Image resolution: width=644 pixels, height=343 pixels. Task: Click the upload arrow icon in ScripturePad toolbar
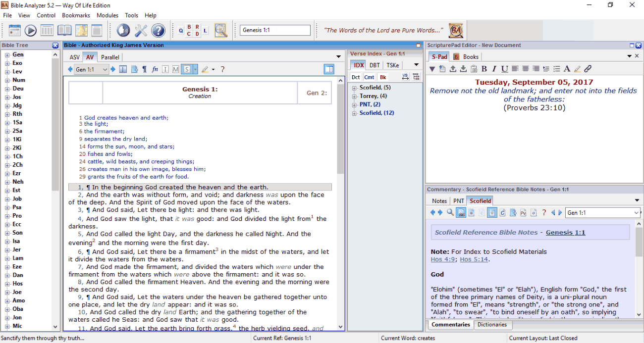click(x=453, y=69)
